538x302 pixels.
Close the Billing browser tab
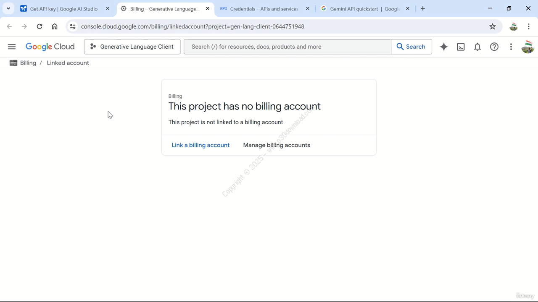208,8
